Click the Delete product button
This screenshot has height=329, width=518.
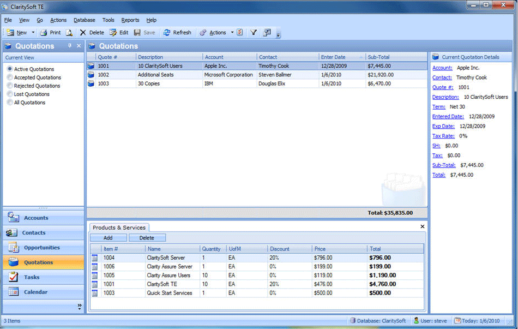tap(147, 238)
